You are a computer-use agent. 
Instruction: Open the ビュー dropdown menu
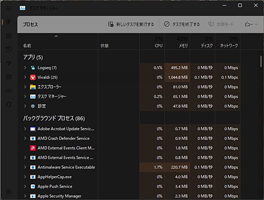pos(250,25)
